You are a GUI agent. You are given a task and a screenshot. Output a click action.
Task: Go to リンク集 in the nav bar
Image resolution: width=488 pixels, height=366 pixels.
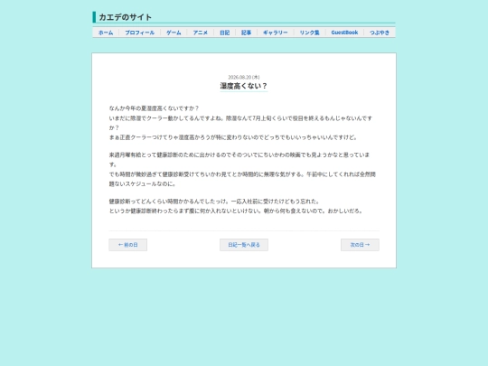[x=310, y=33]
